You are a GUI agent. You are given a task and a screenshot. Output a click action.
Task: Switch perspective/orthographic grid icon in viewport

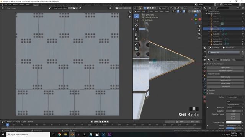click(199, 38)
